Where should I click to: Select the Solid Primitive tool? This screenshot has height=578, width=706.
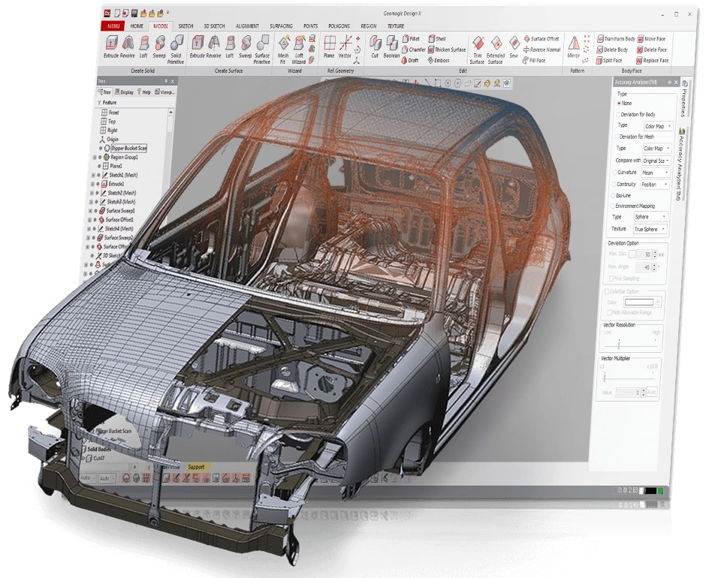(176, 47)
